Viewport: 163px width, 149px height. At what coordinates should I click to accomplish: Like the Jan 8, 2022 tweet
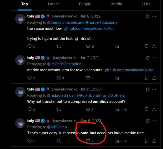tap(88, 46)
